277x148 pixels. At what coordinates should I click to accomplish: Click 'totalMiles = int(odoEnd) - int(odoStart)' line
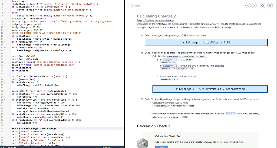pos(39,77)
